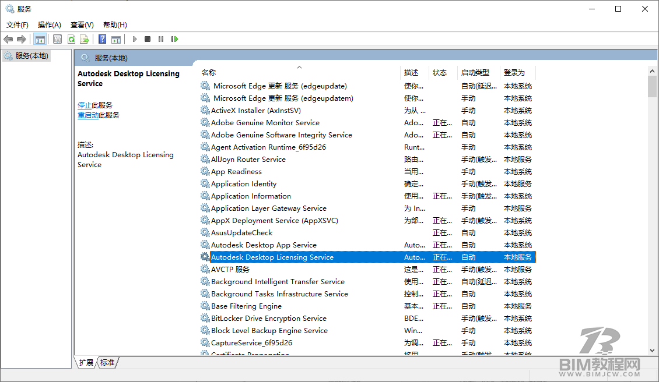659x382 pixels.
Task: Switch to the 扩展 tab
Action: pyautogui.click(x=86, y=362)
